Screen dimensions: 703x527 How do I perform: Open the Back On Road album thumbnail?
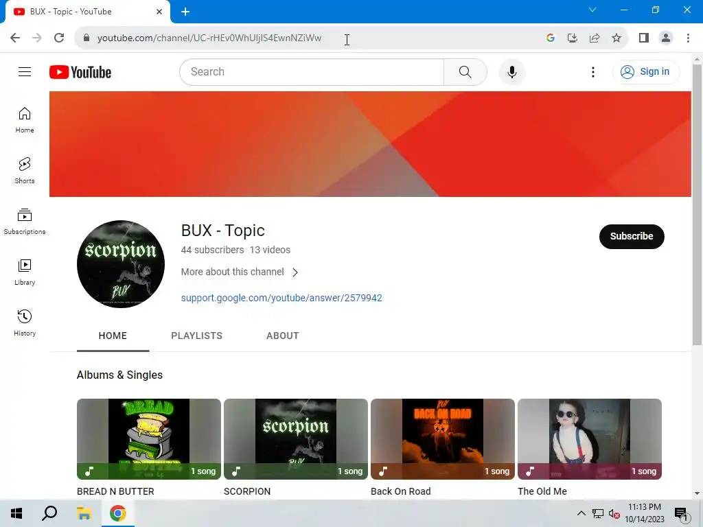(x=443, y=438)
